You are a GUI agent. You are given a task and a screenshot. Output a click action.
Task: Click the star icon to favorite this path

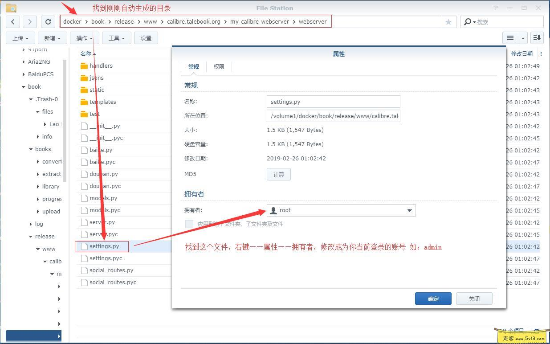pyautogui.click(x=448, y=21)
